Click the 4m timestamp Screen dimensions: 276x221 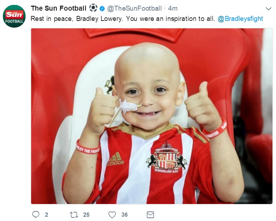[173, 8]
